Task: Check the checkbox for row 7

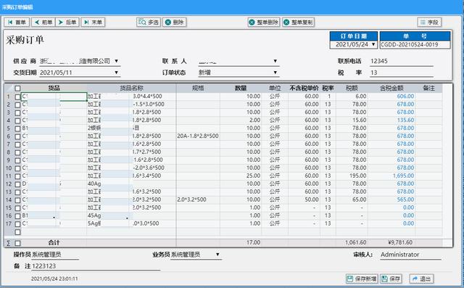Action: point(17,144)
